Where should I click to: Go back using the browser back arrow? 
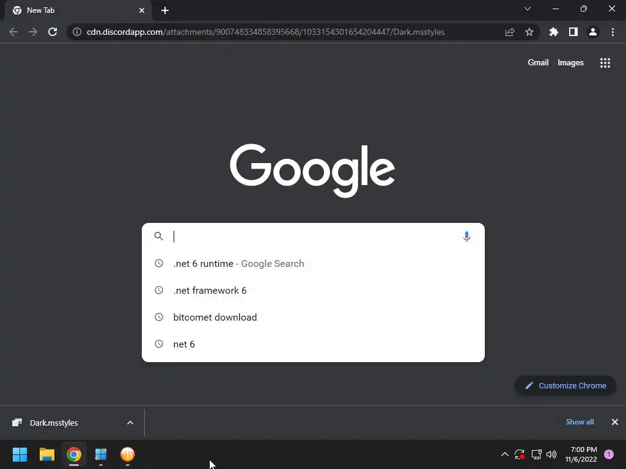13,32
